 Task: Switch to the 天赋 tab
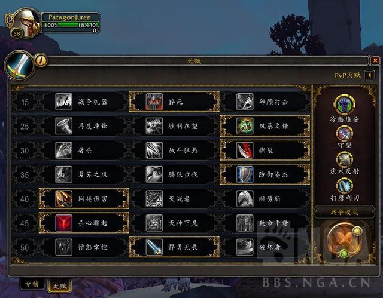tap(60, 285)
